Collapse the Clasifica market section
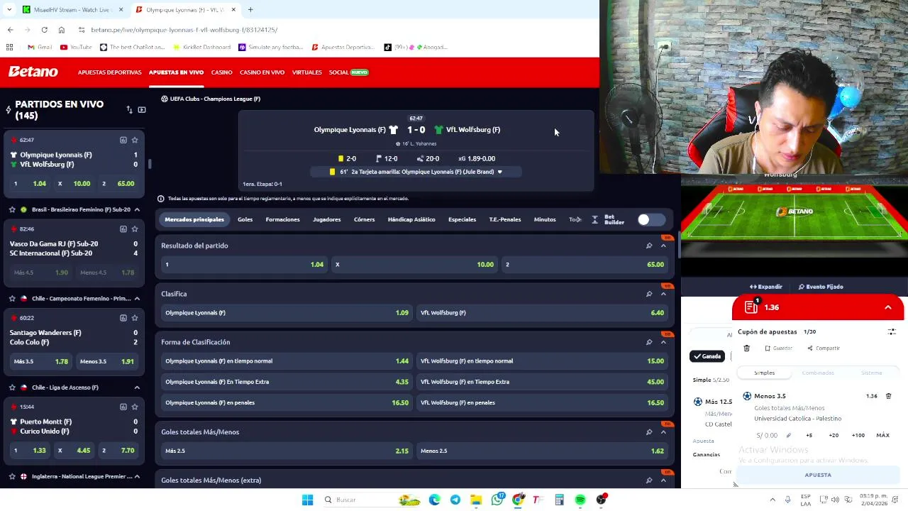The height and width of the screenshot is (511, 908). coord(663,294)
